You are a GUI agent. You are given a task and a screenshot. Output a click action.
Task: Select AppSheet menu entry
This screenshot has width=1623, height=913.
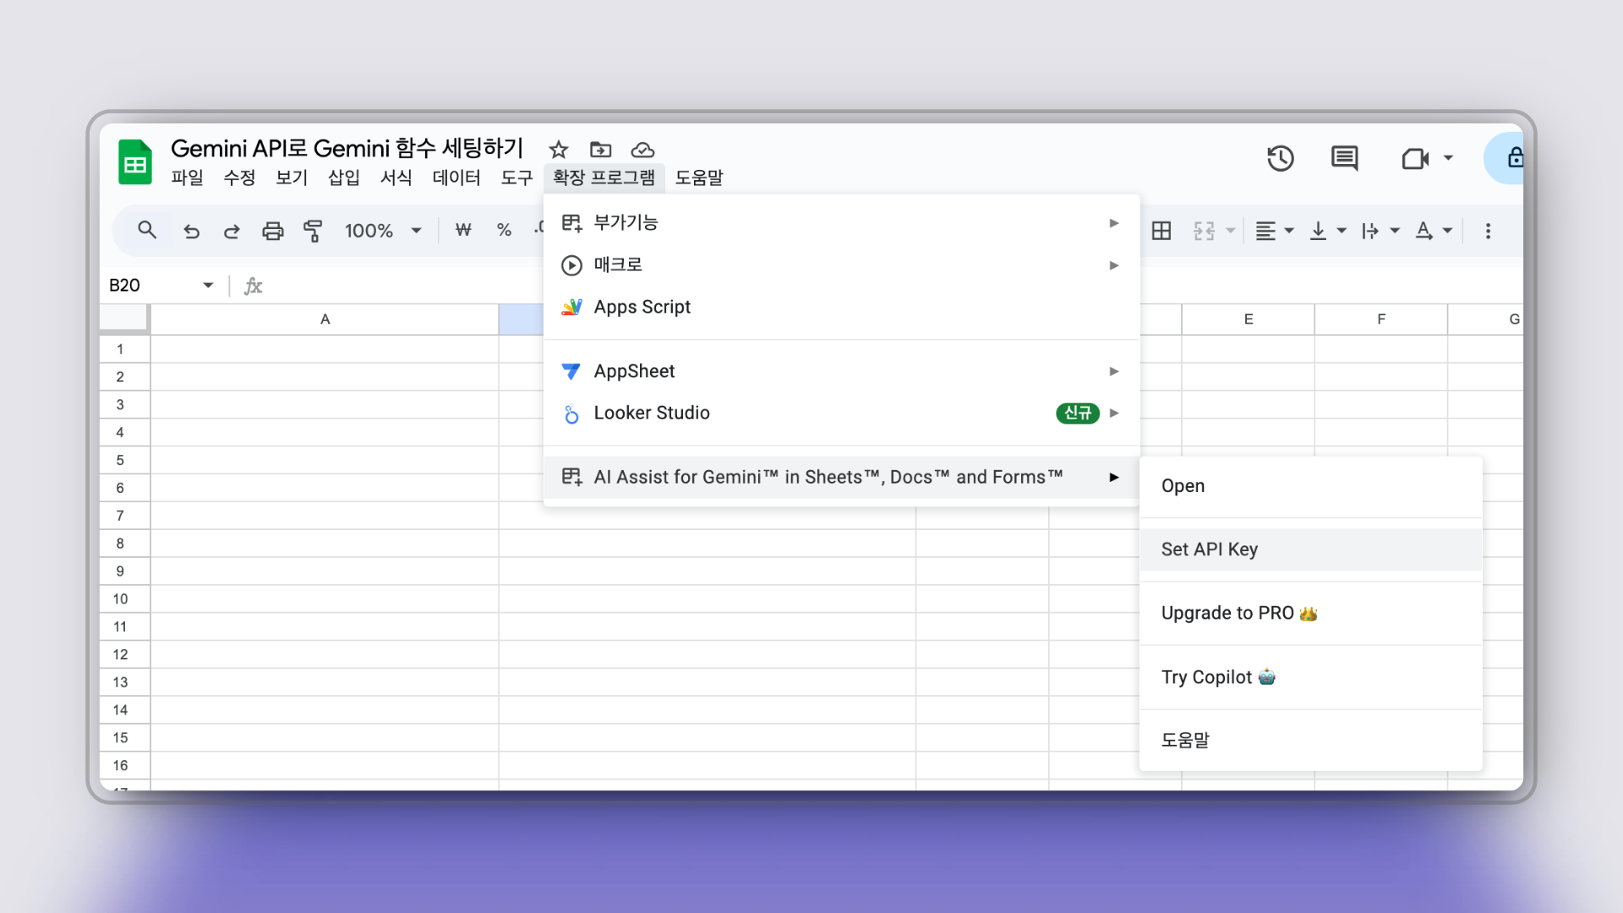pos(842,371)
